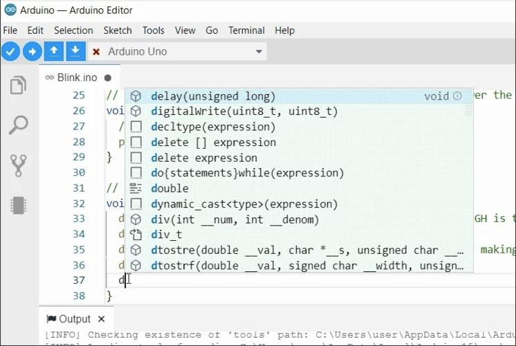Viewport: 516px width, 346px height.
Task: Choose delete [] expression suggestion
Action: 299,143
